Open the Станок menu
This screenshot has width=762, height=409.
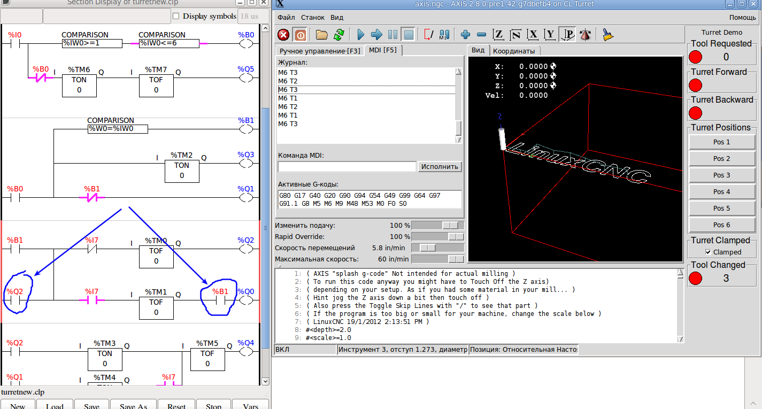click(x=312, y=18)
